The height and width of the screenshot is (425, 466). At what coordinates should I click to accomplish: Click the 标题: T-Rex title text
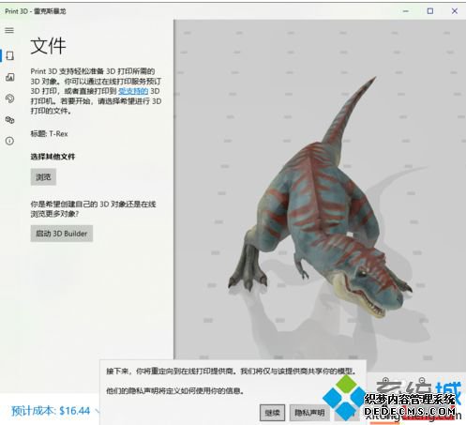click(49, 134)
